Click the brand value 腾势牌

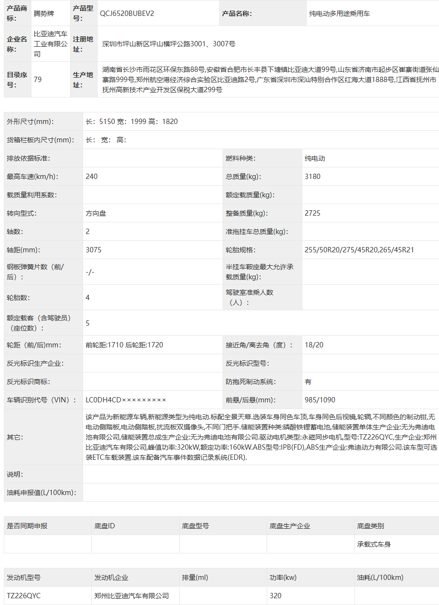coord(44,14)
